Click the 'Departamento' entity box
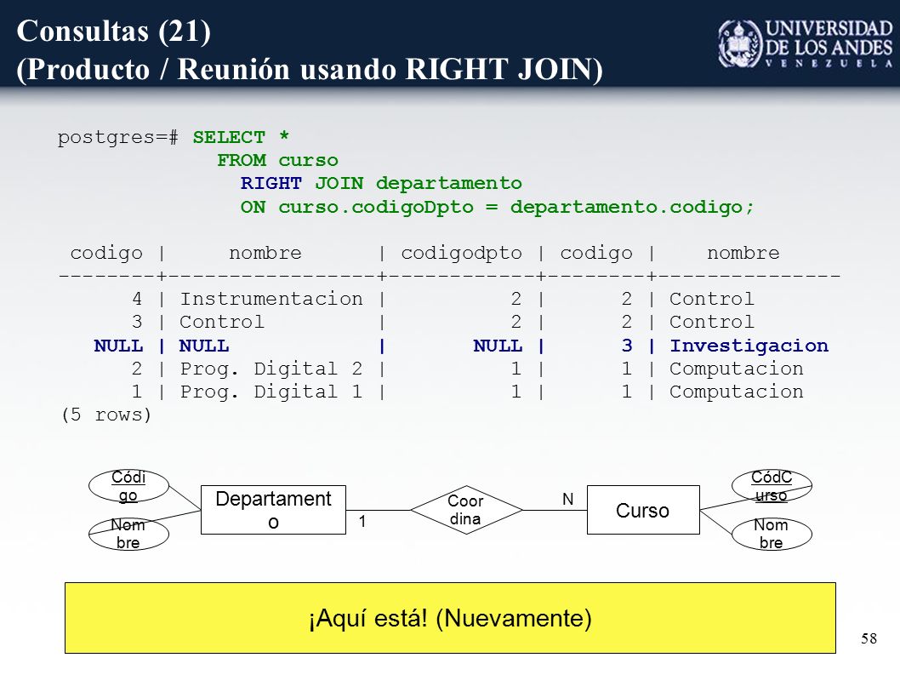Image resolution: width=900 pixels, height=675 pixels. [x=273, y=510]
